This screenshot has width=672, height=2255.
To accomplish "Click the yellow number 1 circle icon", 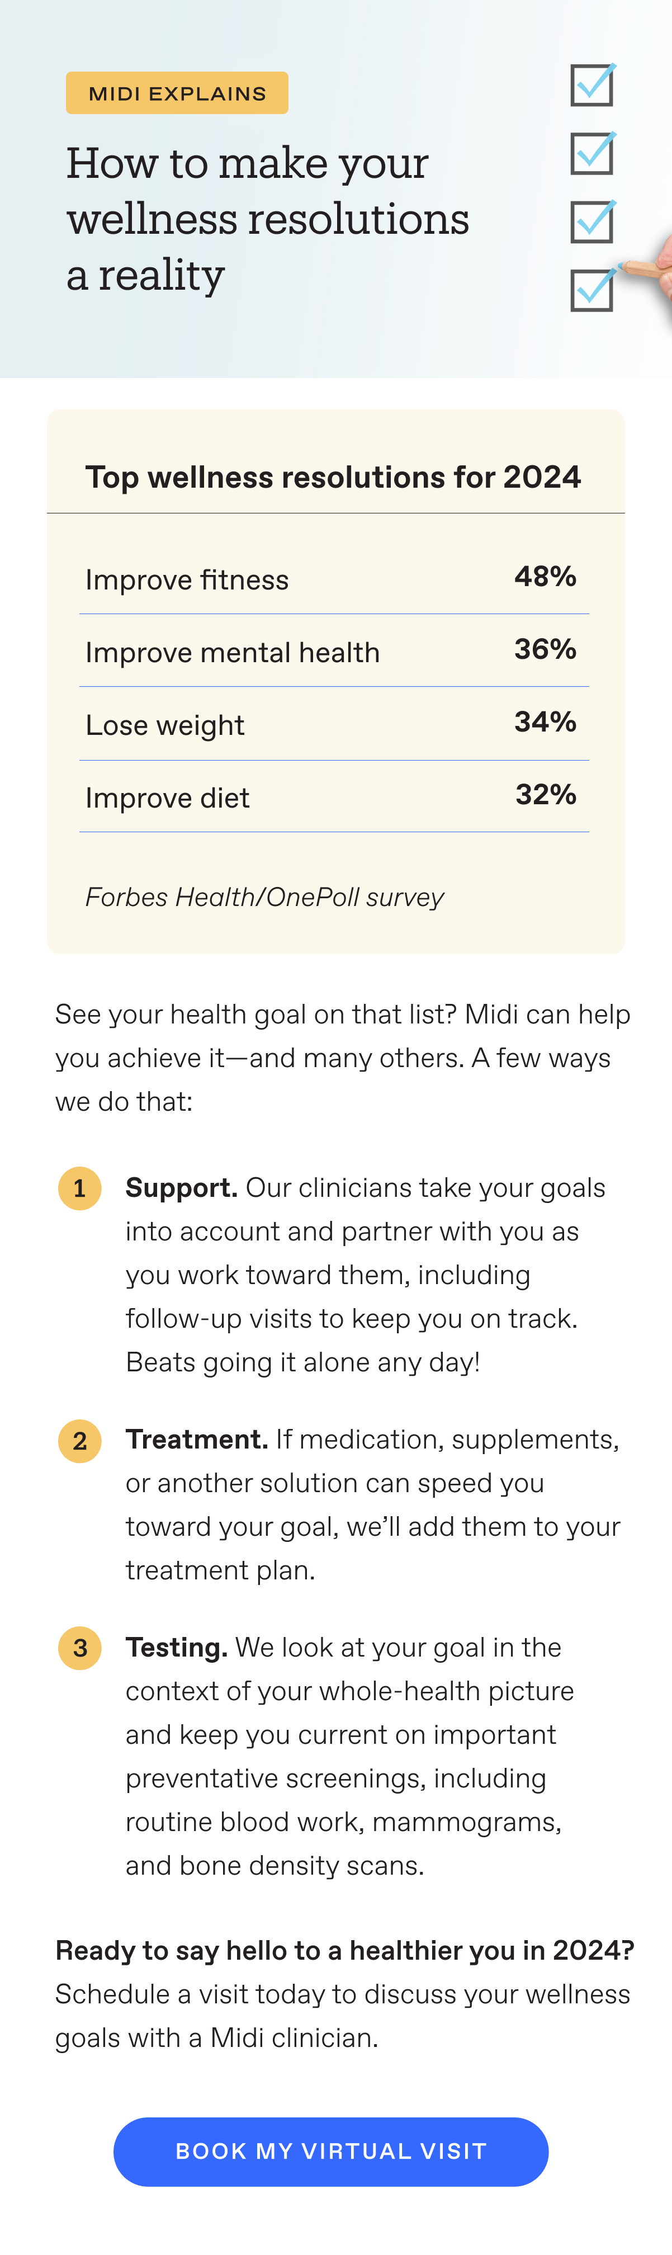I will 79,1188.
